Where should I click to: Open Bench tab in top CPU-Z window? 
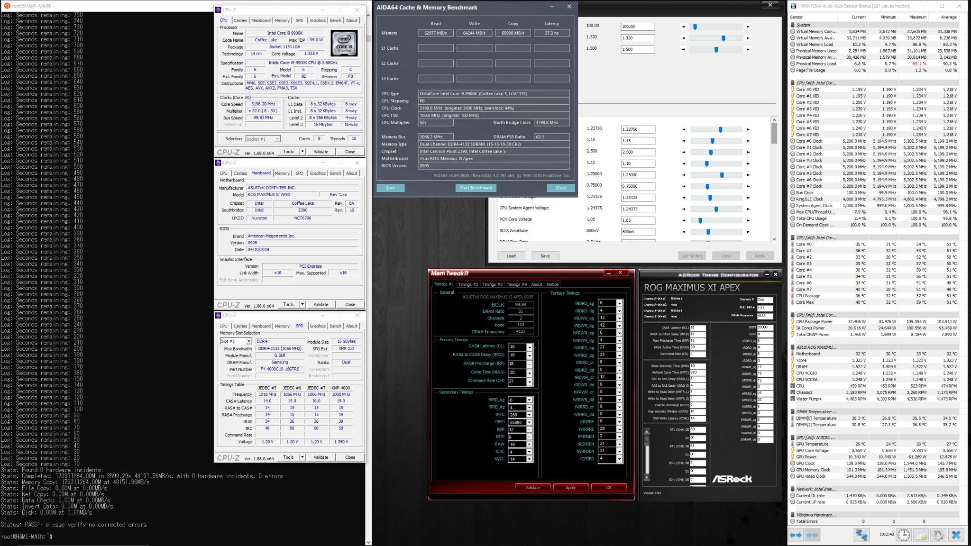[x=335, y=20]
